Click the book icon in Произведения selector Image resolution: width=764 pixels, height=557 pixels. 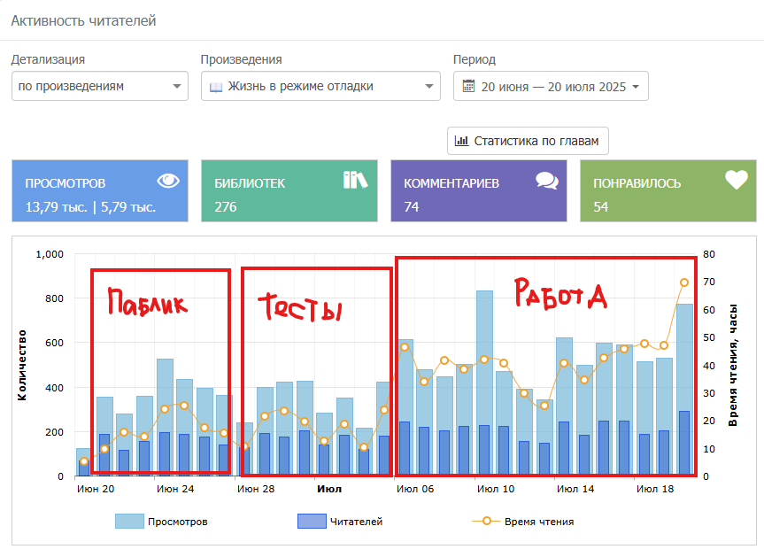[215, 87]
